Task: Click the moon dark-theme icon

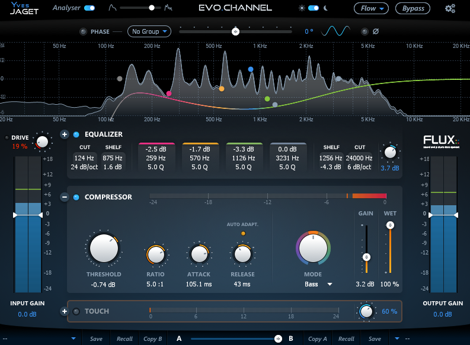Action: (326, 8)
